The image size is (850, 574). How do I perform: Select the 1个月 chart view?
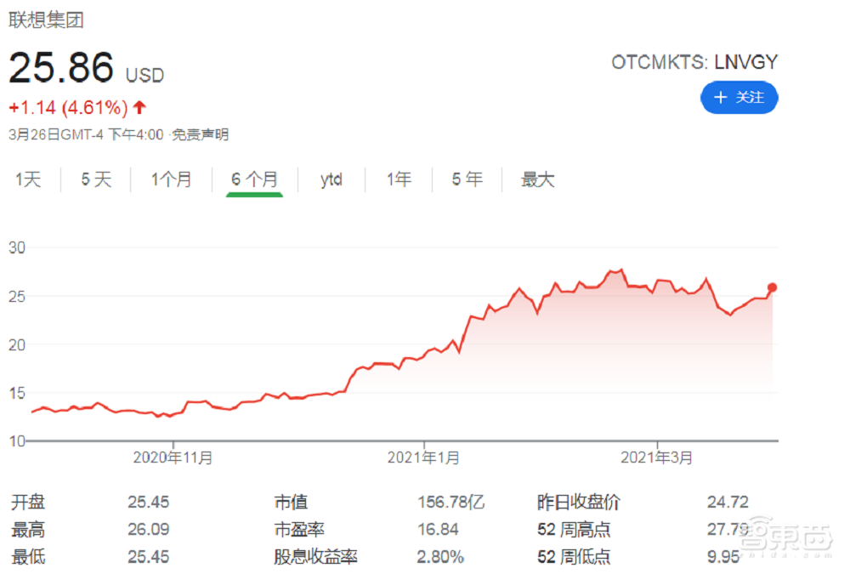[x=171, y=179]
